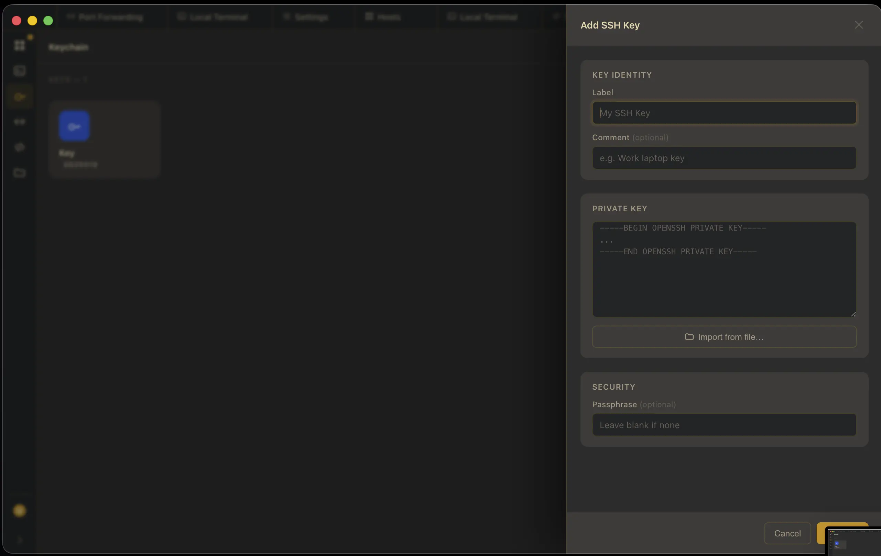Viewport: 881px width, 556px height.
Task: Open the folder icon in sidebar
Action: point(19,173)
